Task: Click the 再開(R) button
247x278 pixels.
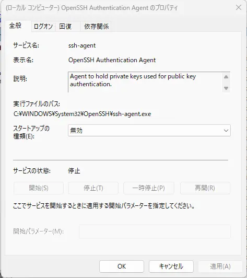Action: [x=205, y=188]
